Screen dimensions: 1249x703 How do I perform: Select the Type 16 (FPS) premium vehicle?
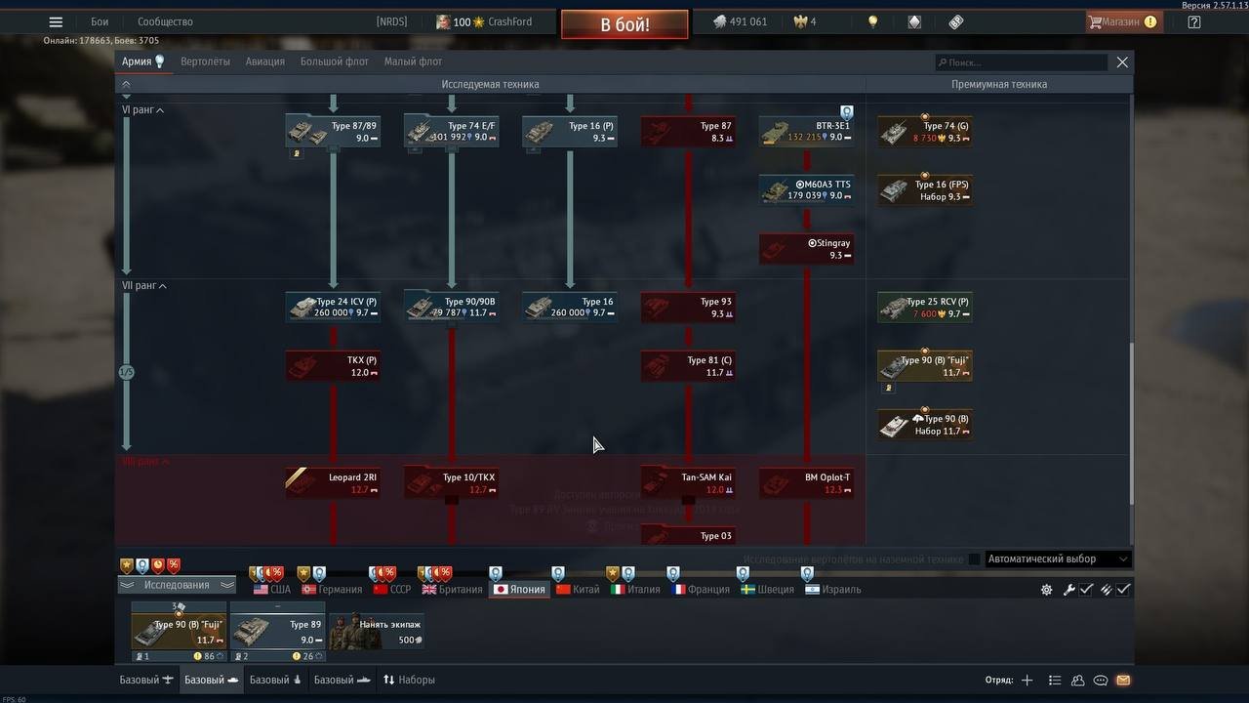925,190
